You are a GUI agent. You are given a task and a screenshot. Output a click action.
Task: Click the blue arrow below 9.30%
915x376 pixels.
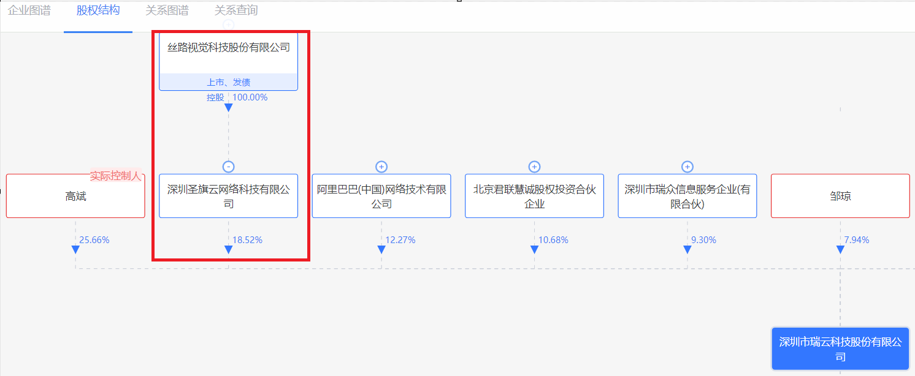(x=687, y=249)
